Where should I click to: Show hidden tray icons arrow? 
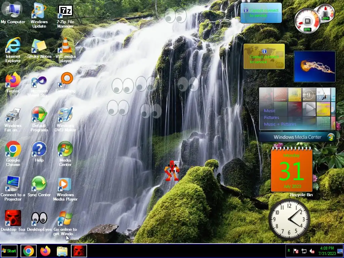(289, 251)
